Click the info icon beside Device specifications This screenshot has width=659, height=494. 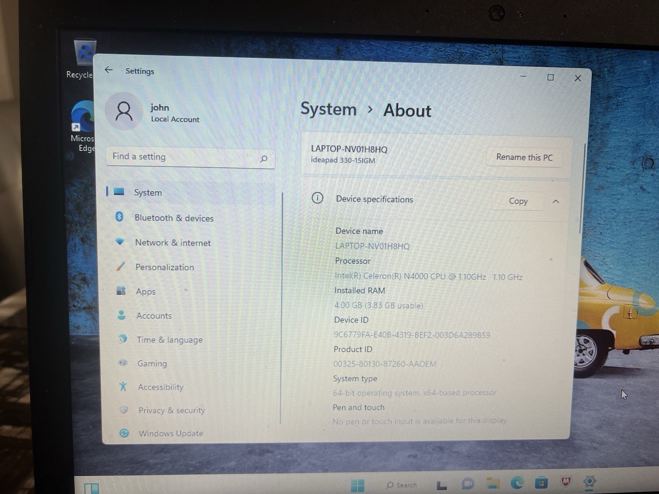(x=317, y=198)
